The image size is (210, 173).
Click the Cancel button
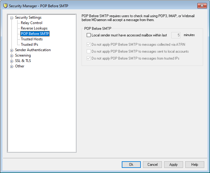click(x=153, y=165)
